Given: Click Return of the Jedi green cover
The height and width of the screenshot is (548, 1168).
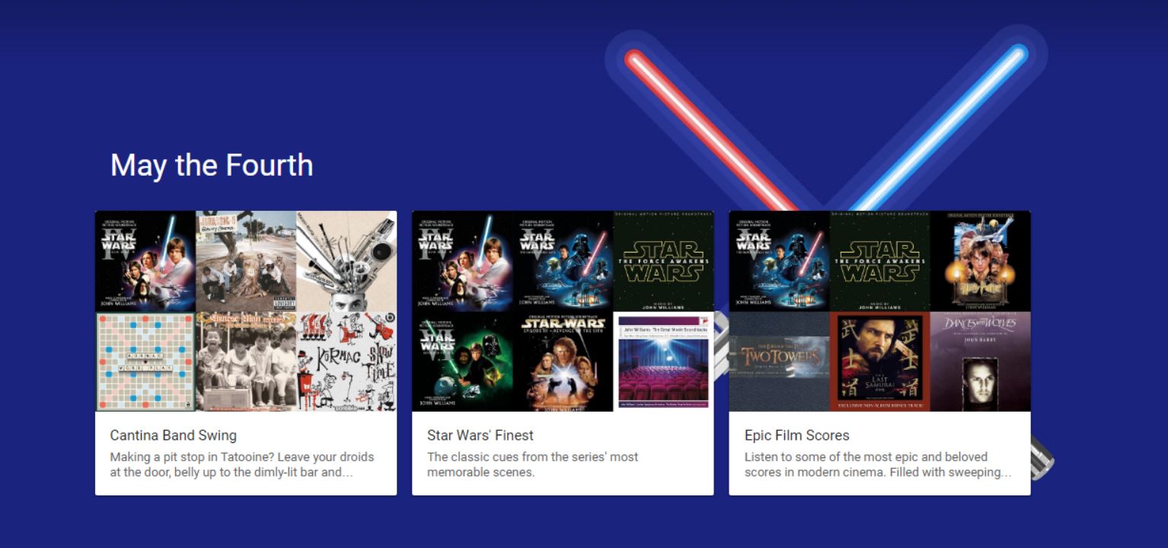Looking at the screenshot, I should 462,362.
